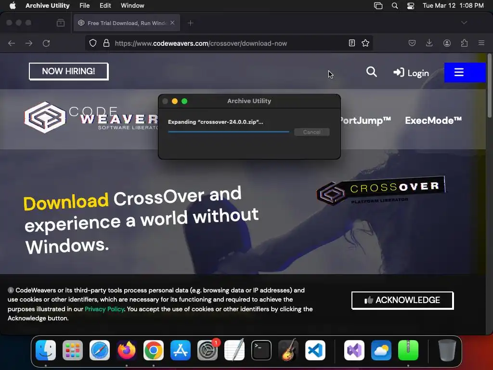Select the Free Trial Download browser tab

tap(127, 23)
